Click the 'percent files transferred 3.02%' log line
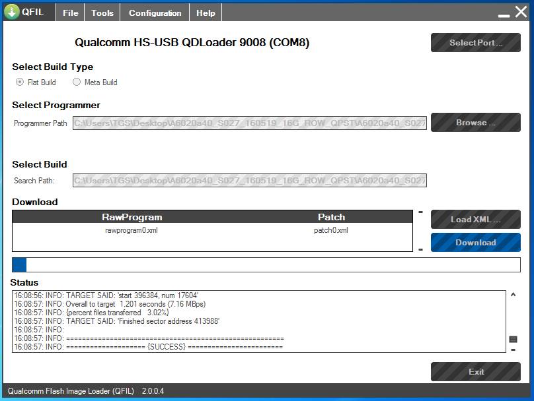 92,313
